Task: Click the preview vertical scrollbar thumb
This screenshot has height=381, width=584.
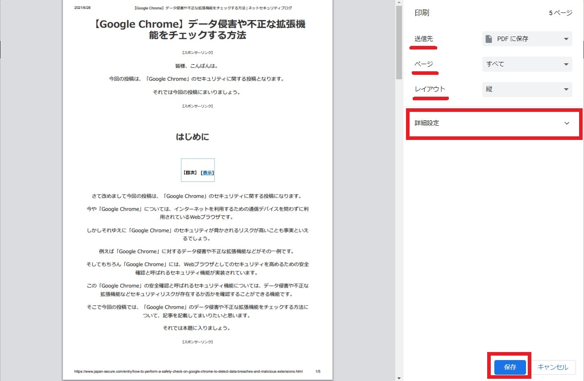Action: pyautogui.click(x=399, y=43)
